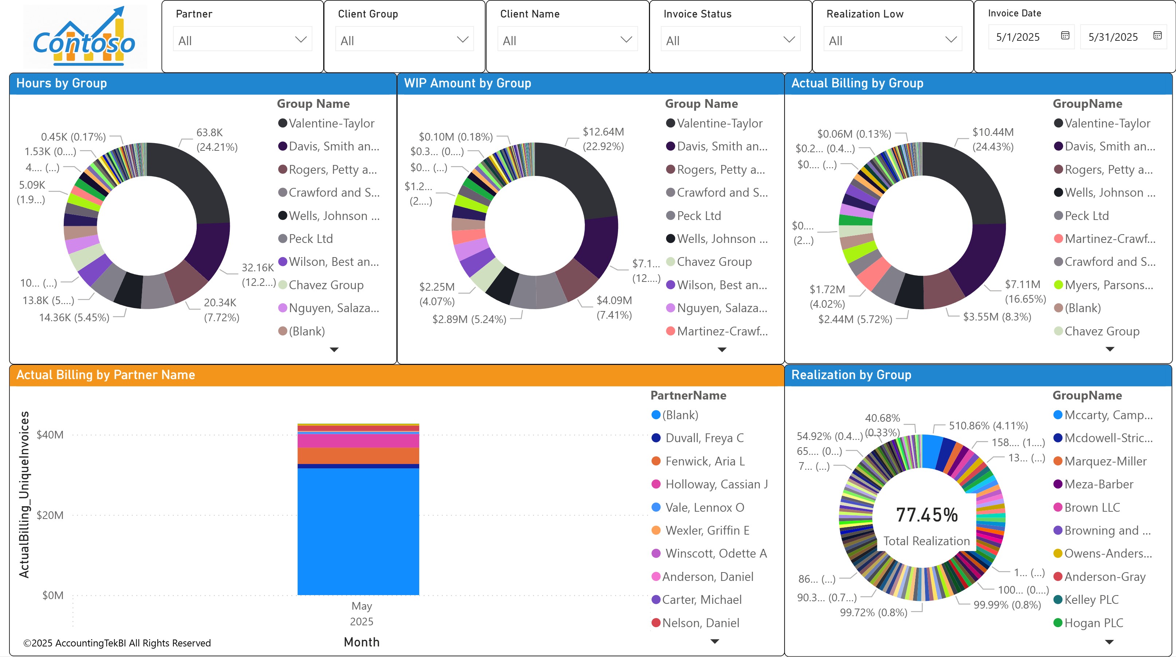The height and width of the screenshot is (657, 1176).
Task: Select Wilson, Best in the Hours by Group legend
Action: [x=283, y=261]
